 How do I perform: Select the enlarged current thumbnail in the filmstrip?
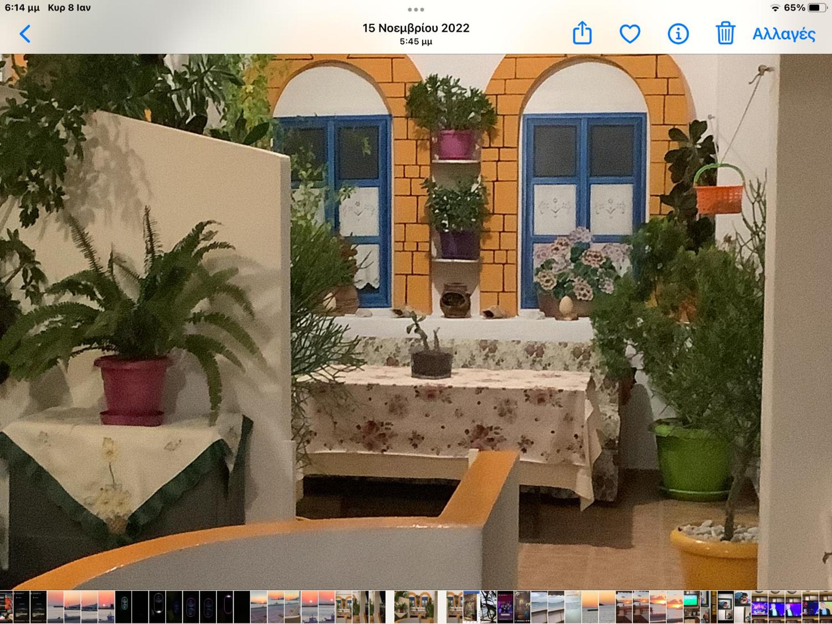[416, 607]
